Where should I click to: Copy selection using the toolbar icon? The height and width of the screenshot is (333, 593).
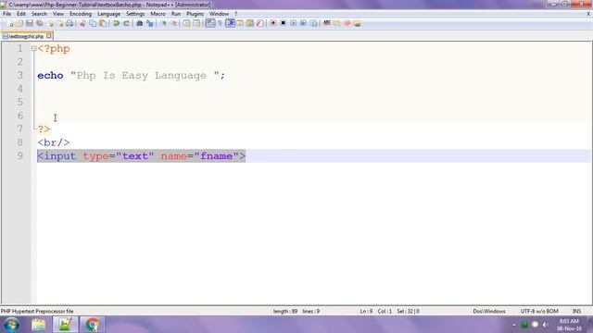click(x=93, y=23)
